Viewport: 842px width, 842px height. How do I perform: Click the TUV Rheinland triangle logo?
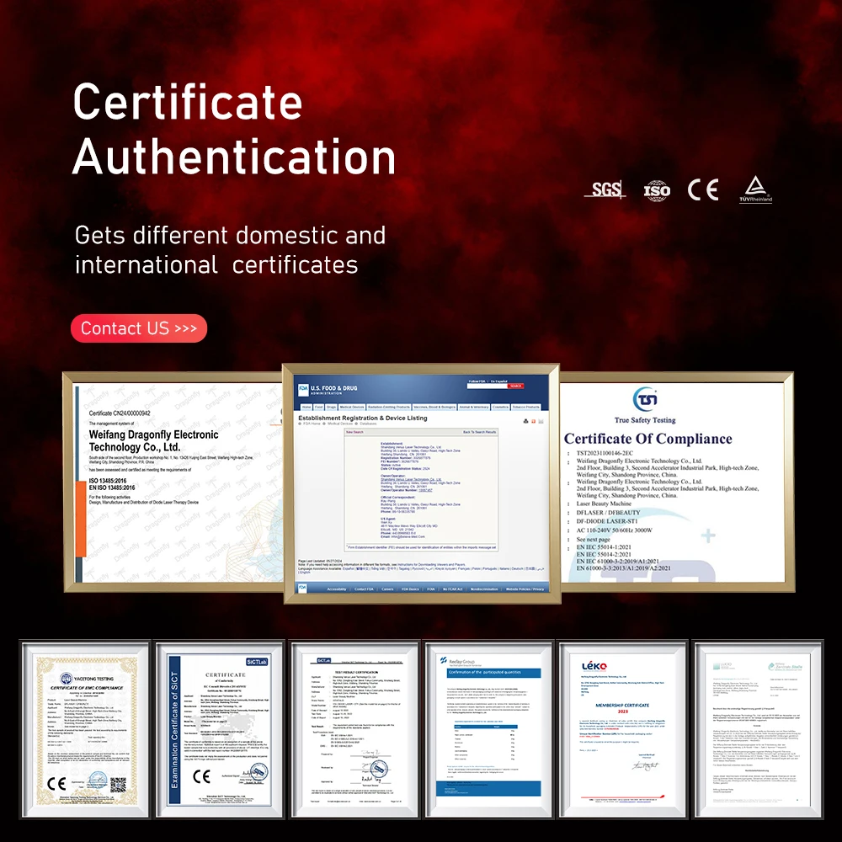755,189
